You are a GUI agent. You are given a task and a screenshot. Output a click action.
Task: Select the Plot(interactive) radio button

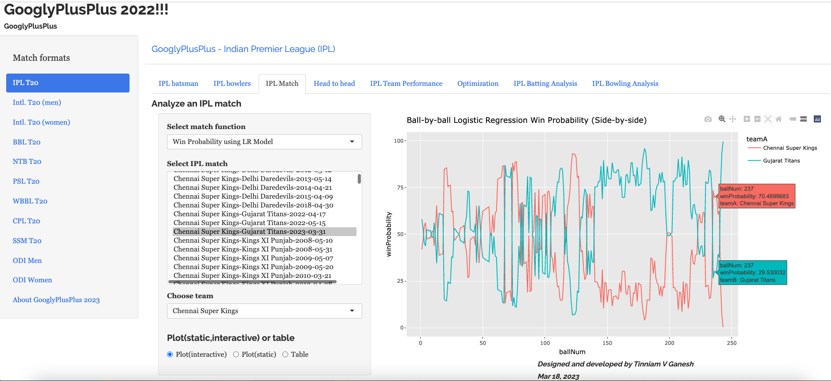click(x=170, y=355)
